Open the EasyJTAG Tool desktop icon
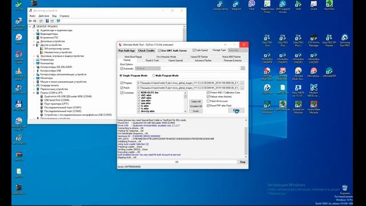This screenshot has height=206, width=366. 267,40
